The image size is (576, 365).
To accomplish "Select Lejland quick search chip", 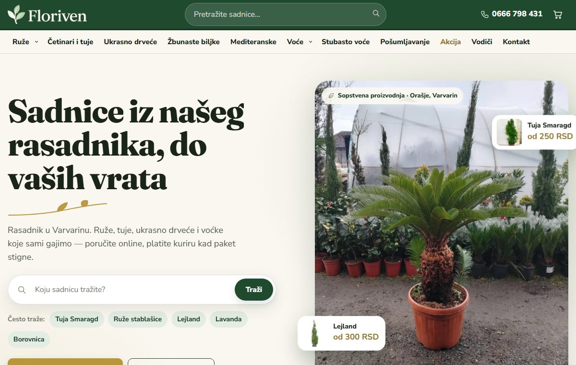I will [x=189, y=319].
